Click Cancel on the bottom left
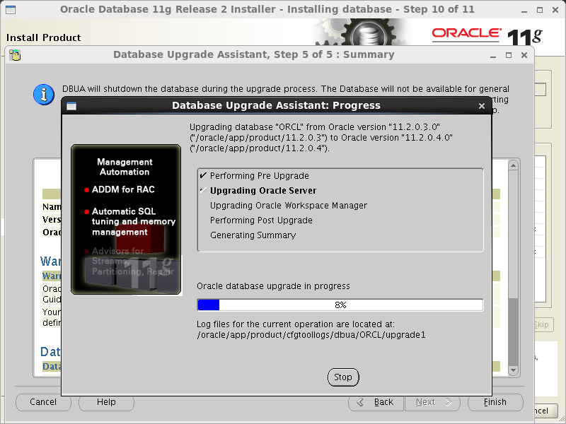Viewport: 566px width, 424px height. point(42,402)
